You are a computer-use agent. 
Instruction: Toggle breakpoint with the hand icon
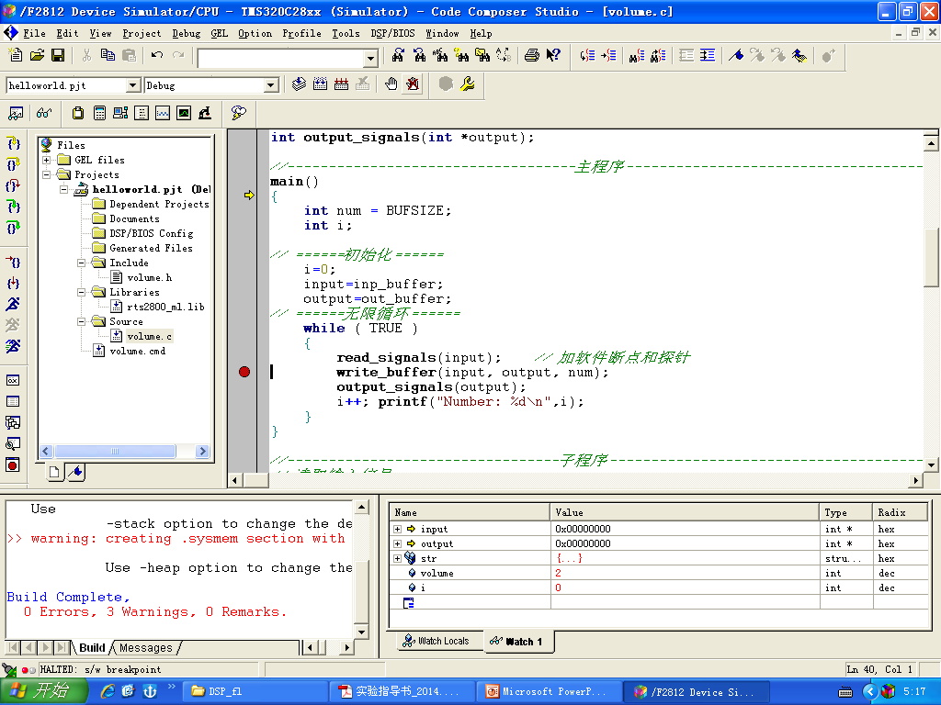[x=391, y=84]
